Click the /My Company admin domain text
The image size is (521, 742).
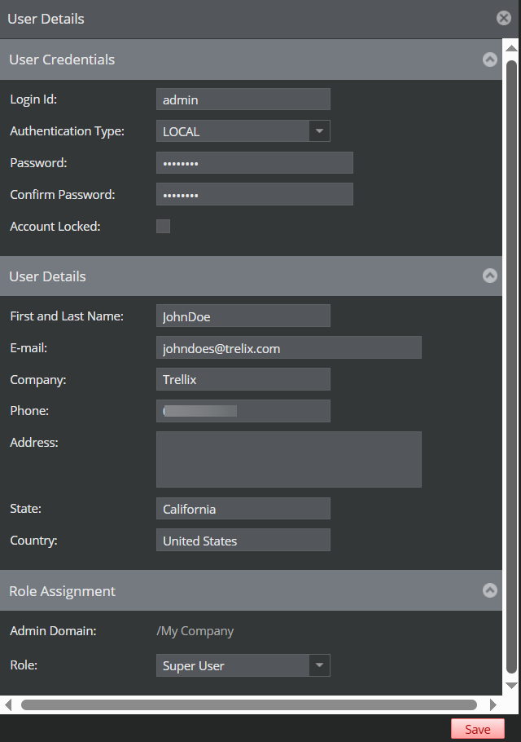(x=195, y=631)
